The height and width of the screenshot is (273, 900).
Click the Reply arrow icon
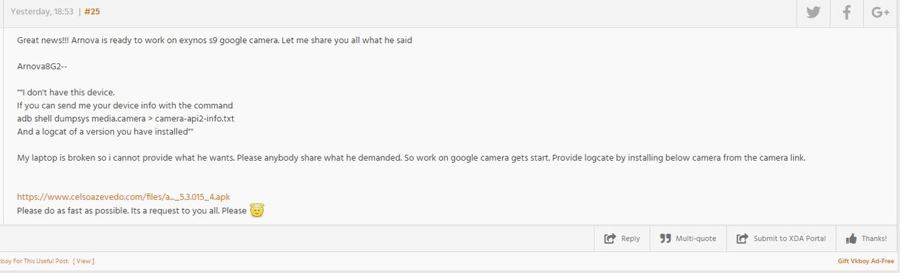610,239
